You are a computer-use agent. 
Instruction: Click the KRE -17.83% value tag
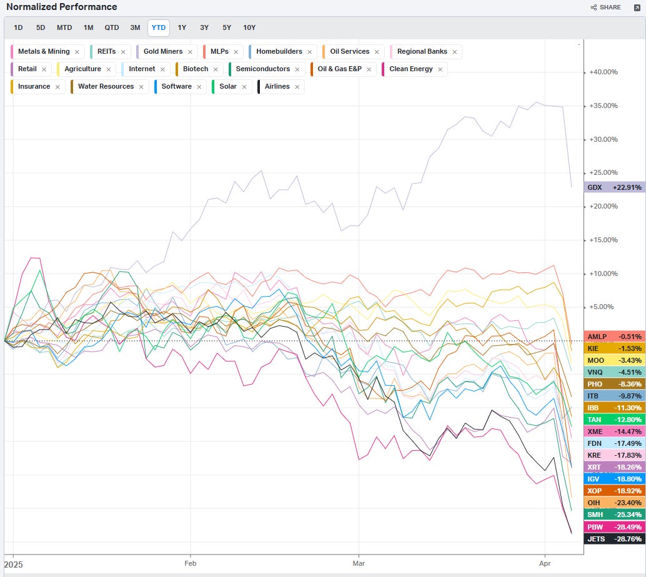(614, 455)
